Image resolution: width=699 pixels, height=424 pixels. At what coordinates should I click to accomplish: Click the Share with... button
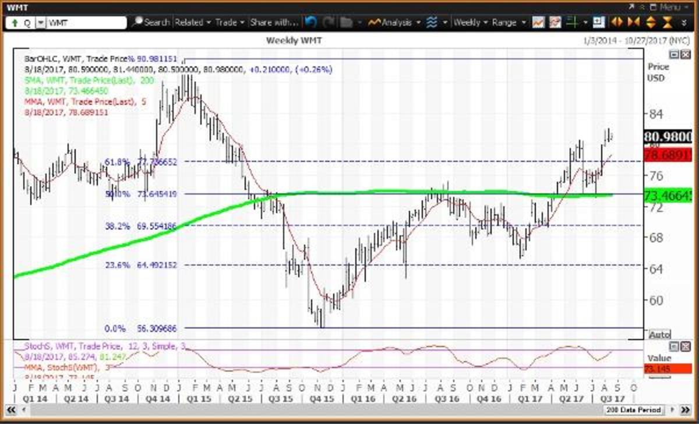point(273,22)
